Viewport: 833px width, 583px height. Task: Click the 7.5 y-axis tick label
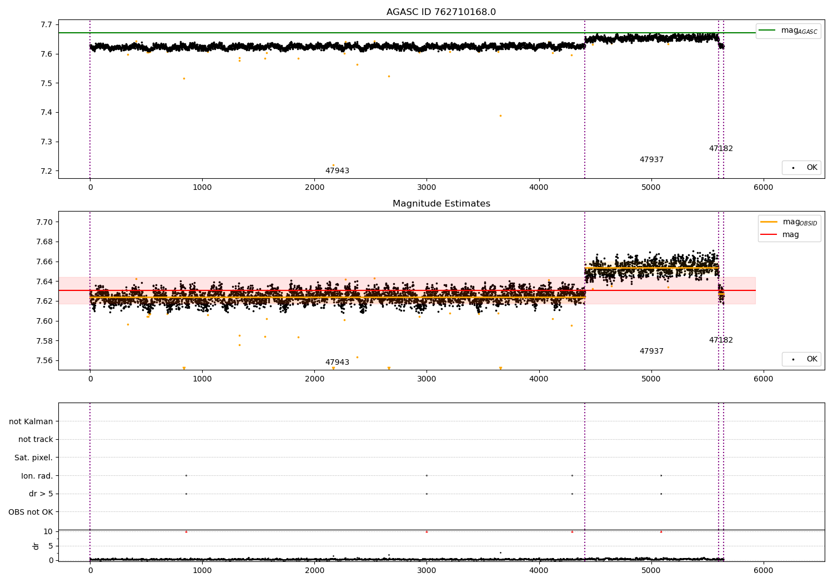(47, 83)
